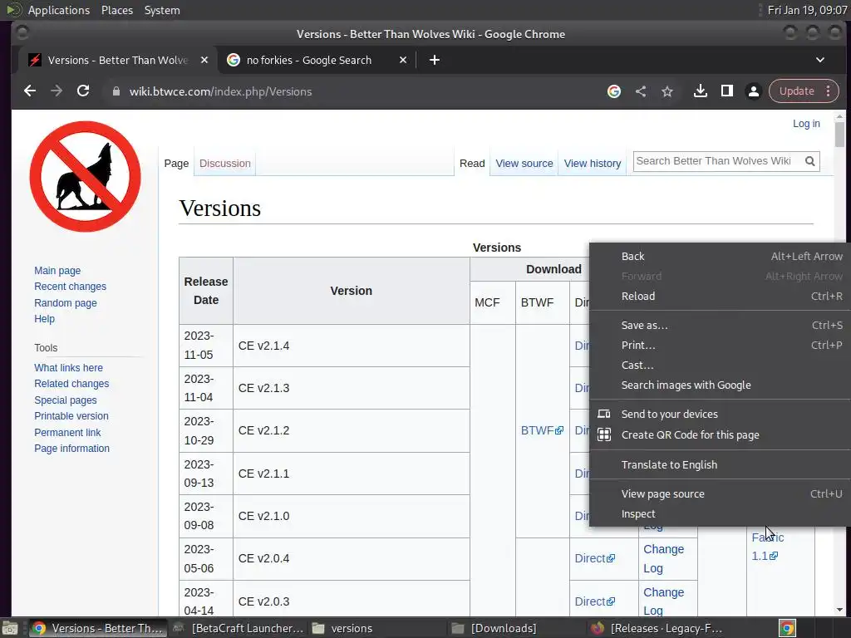Viewport: 851px width, 638px height.
Task: Choose Search images with Google
Action: coord(720,385)
